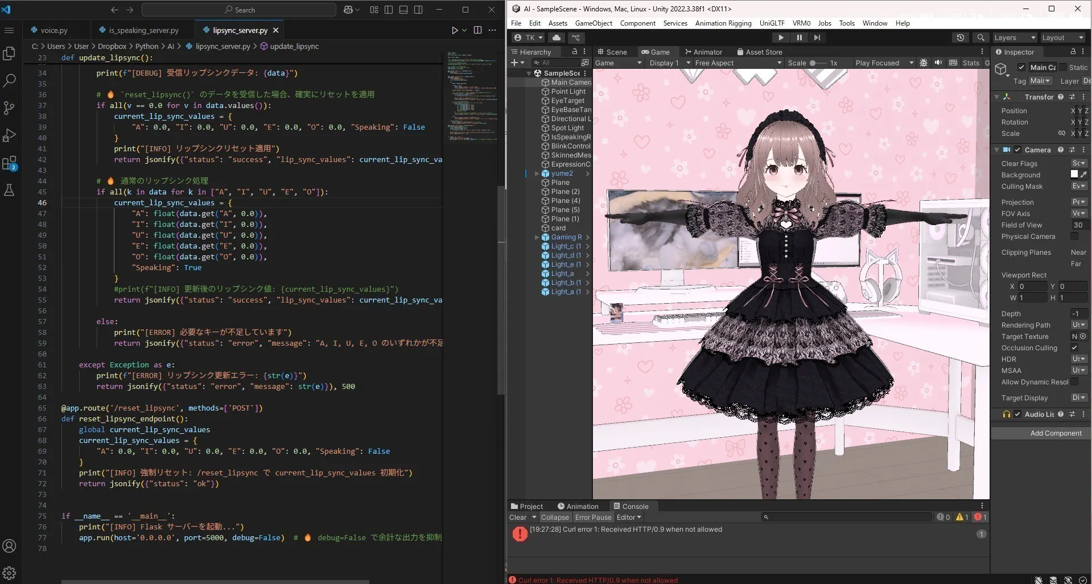Toggle the Camera component enabled checkbox
This screenshot has width=1092, height=584.
tap(1017, 150)
